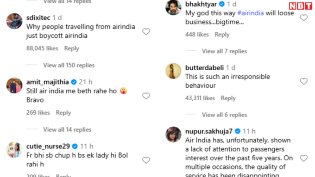
Task: Expand View all 14 replies under amit_majithia
Action: 67,129
